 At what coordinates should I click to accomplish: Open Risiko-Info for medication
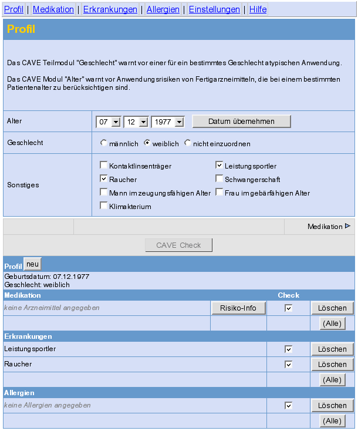coord(238,308)
